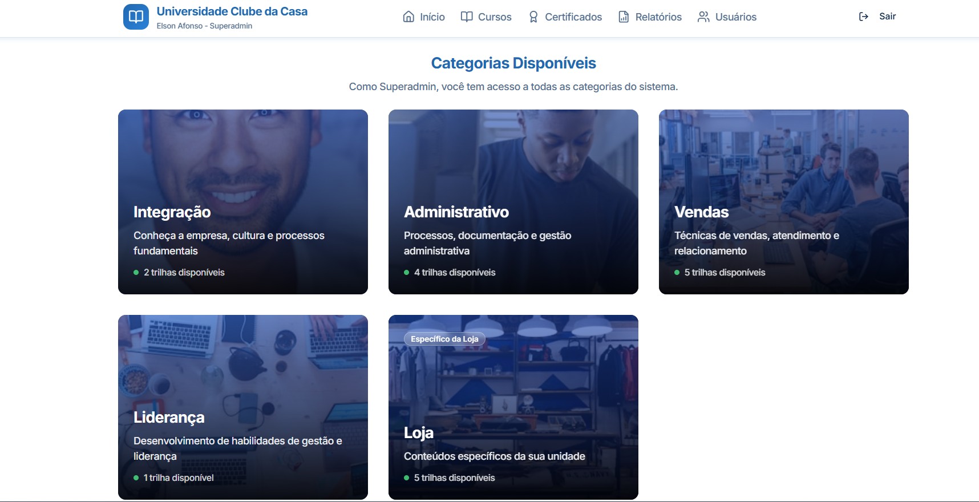Open the Início menu item
This screenshot has width=979, height=502.
point(424,17)
